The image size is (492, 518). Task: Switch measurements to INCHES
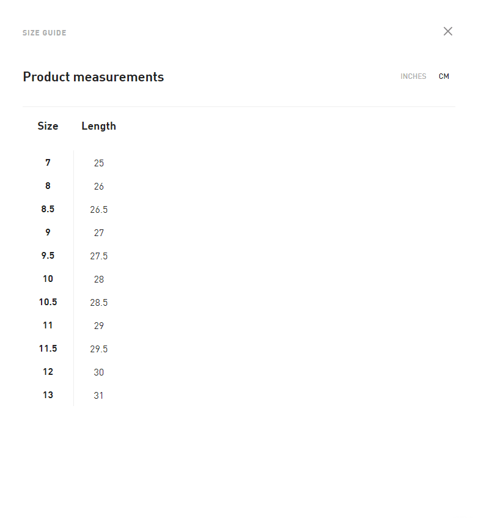[x=413, y=76]
